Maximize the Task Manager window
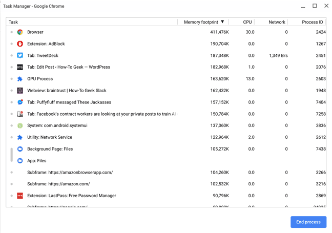332x233 pixels. 315,6
